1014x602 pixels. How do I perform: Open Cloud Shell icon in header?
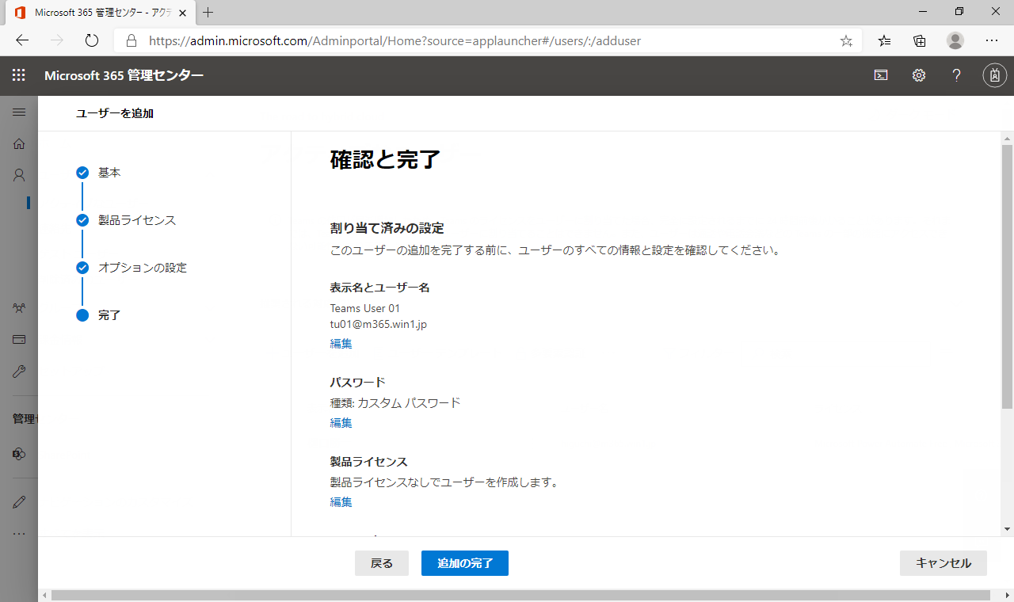point(881,75)
